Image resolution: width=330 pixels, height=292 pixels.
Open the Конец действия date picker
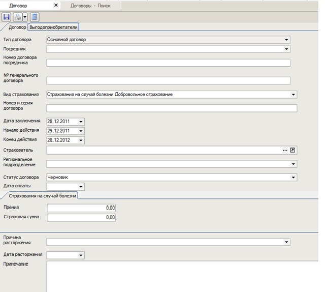[81, 140]
